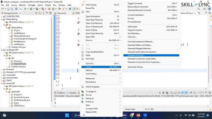This screenshot has width=212, height=119.
Task: Click Save icon in the context menu
Action: [x=83, y=12]
